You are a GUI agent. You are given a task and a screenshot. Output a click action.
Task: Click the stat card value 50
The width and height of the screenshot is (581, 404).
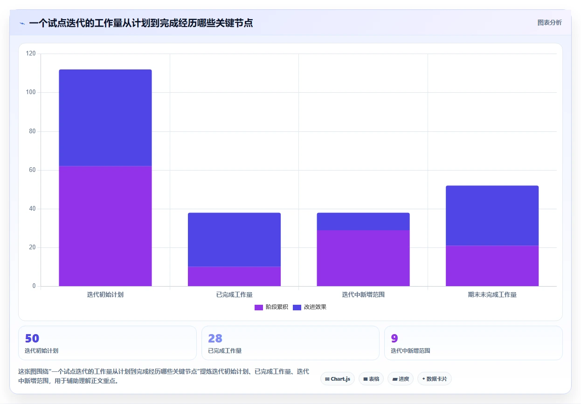coord(32,339)
